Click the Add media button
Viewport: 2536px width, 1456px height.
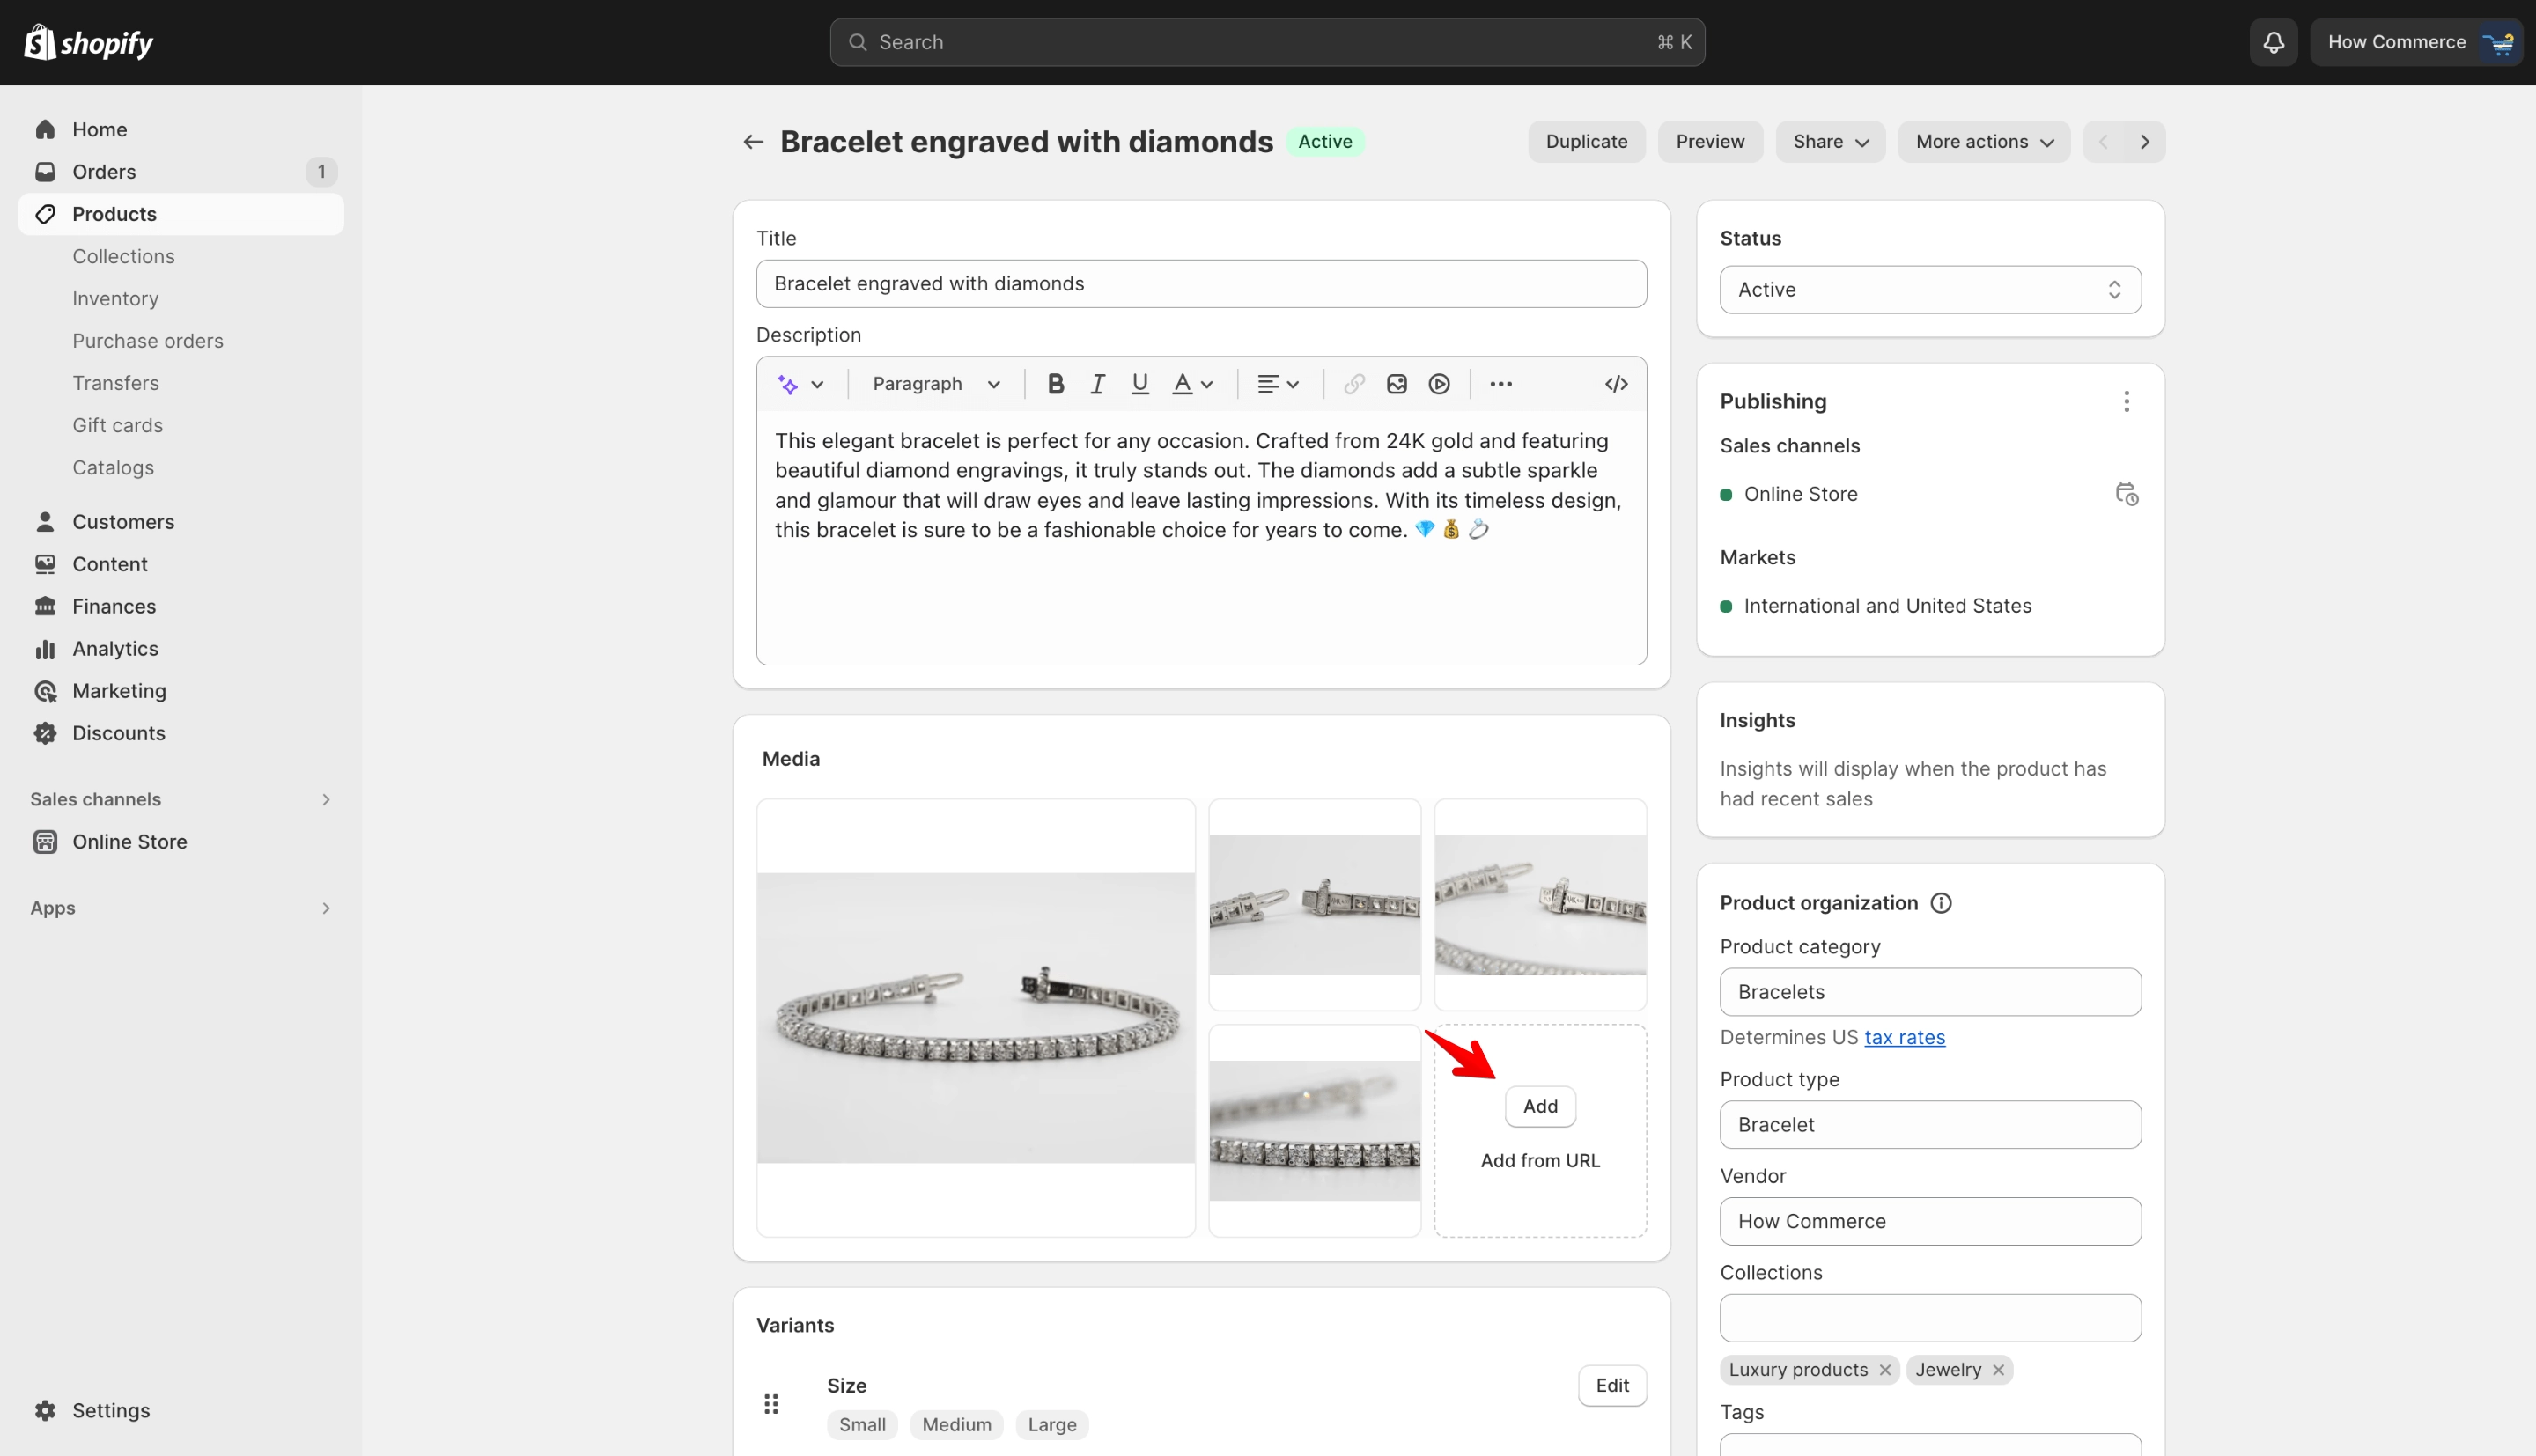pyautogui.click(x=1540, y=1106)
